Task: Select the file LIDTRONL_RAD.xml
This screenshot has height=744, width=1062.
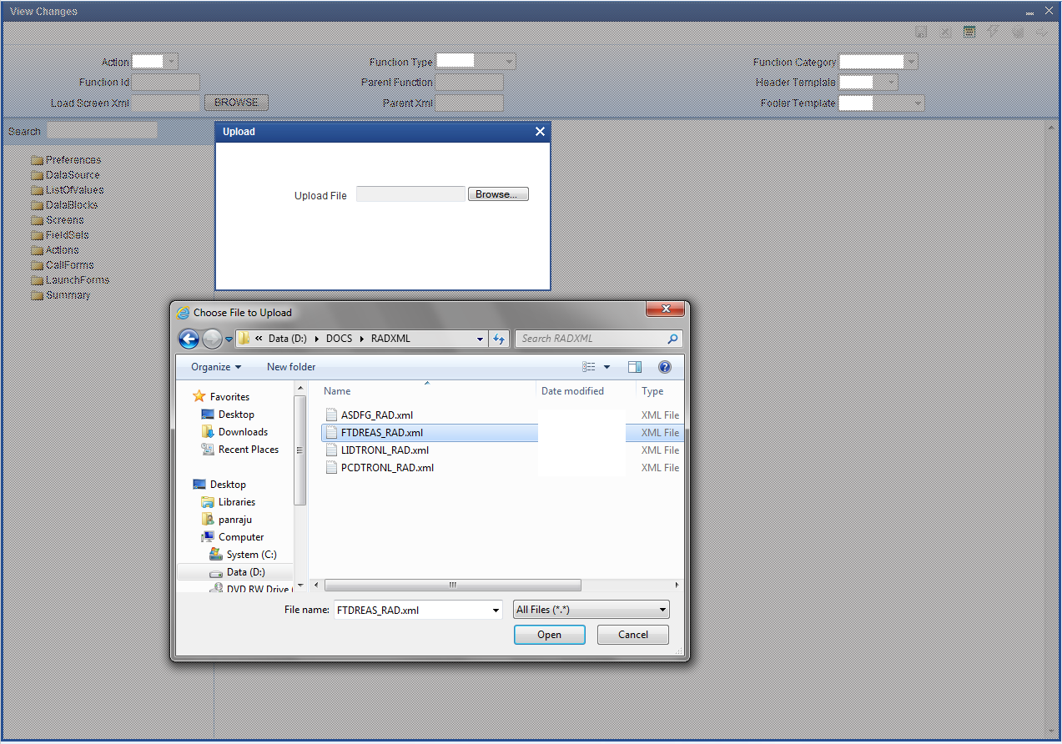Action: tap(385, 450)
